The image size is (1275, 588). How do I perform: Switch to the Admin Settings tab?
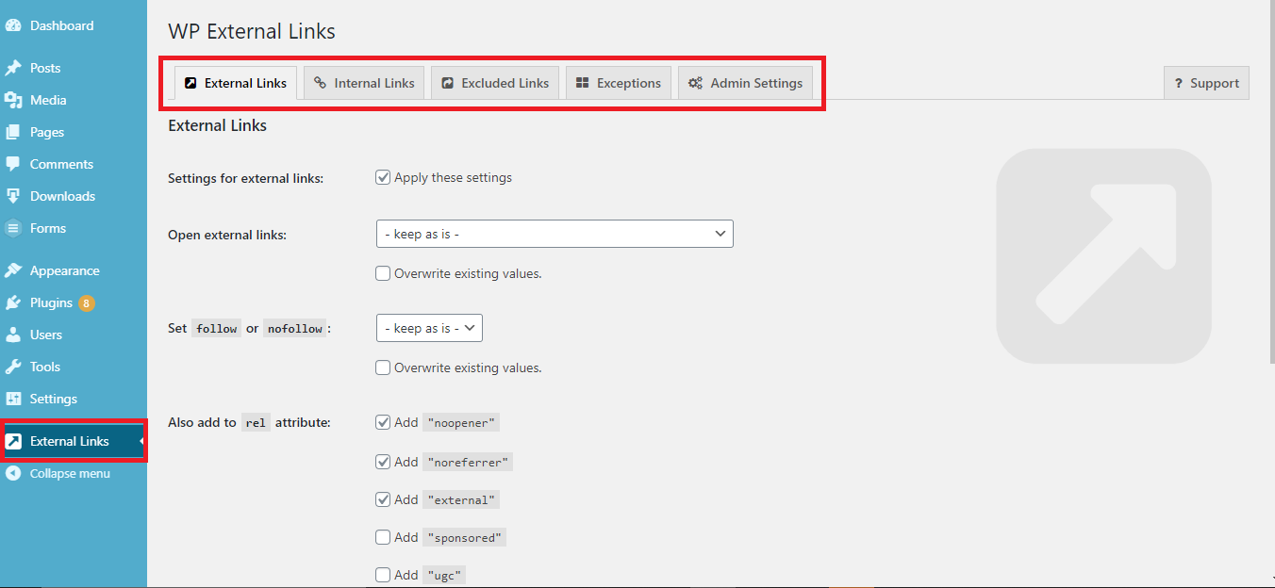(745, 83)
